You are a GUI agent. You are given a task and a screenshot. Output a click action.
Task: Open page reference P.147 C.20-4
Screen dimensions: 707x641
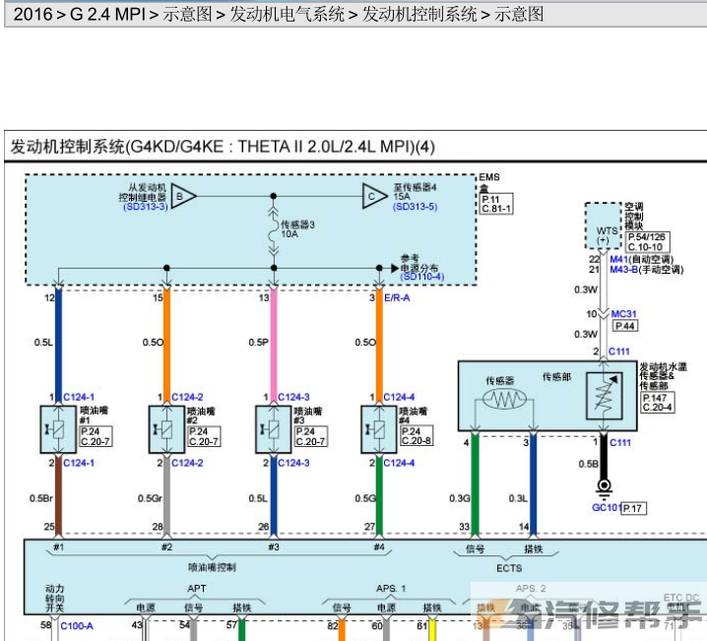click(658, 402)
